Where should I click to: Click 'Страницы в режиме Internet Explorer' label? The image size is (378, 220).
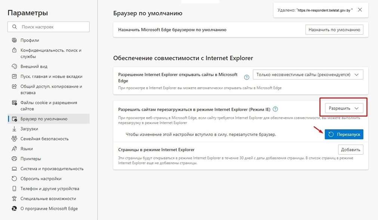(156, 150)
